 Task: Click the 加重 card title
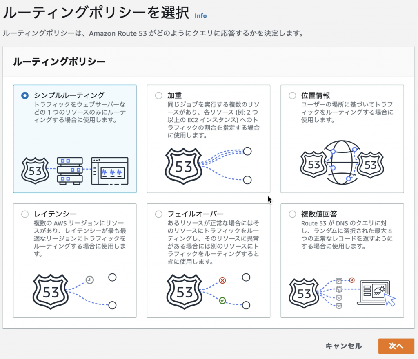(x=175, y=95)
